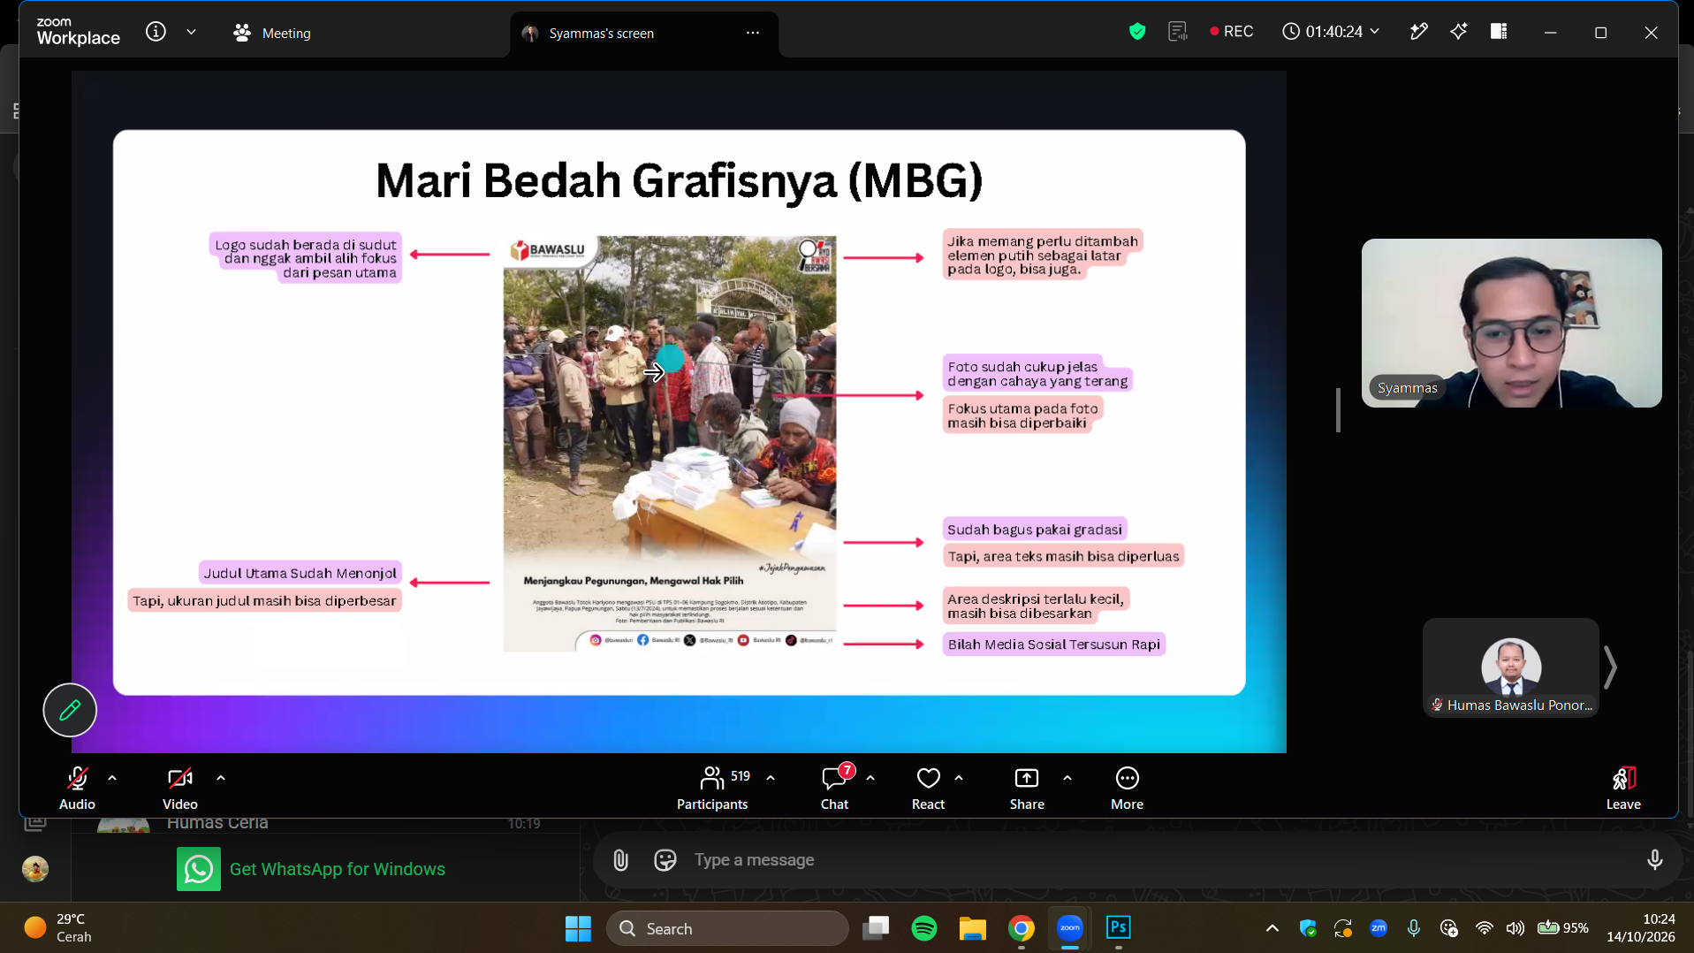Attach a file in WhatsApp message bar
Screen dimensions: 1694x953
point(620,860)
